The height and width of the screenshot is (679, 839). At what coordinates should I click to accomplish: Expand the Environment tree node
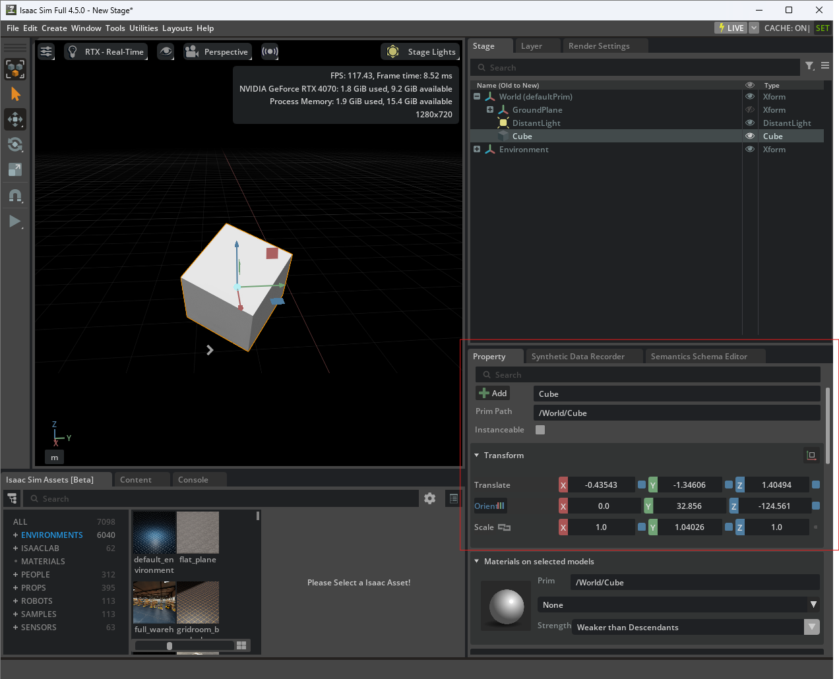pos(477,149)
